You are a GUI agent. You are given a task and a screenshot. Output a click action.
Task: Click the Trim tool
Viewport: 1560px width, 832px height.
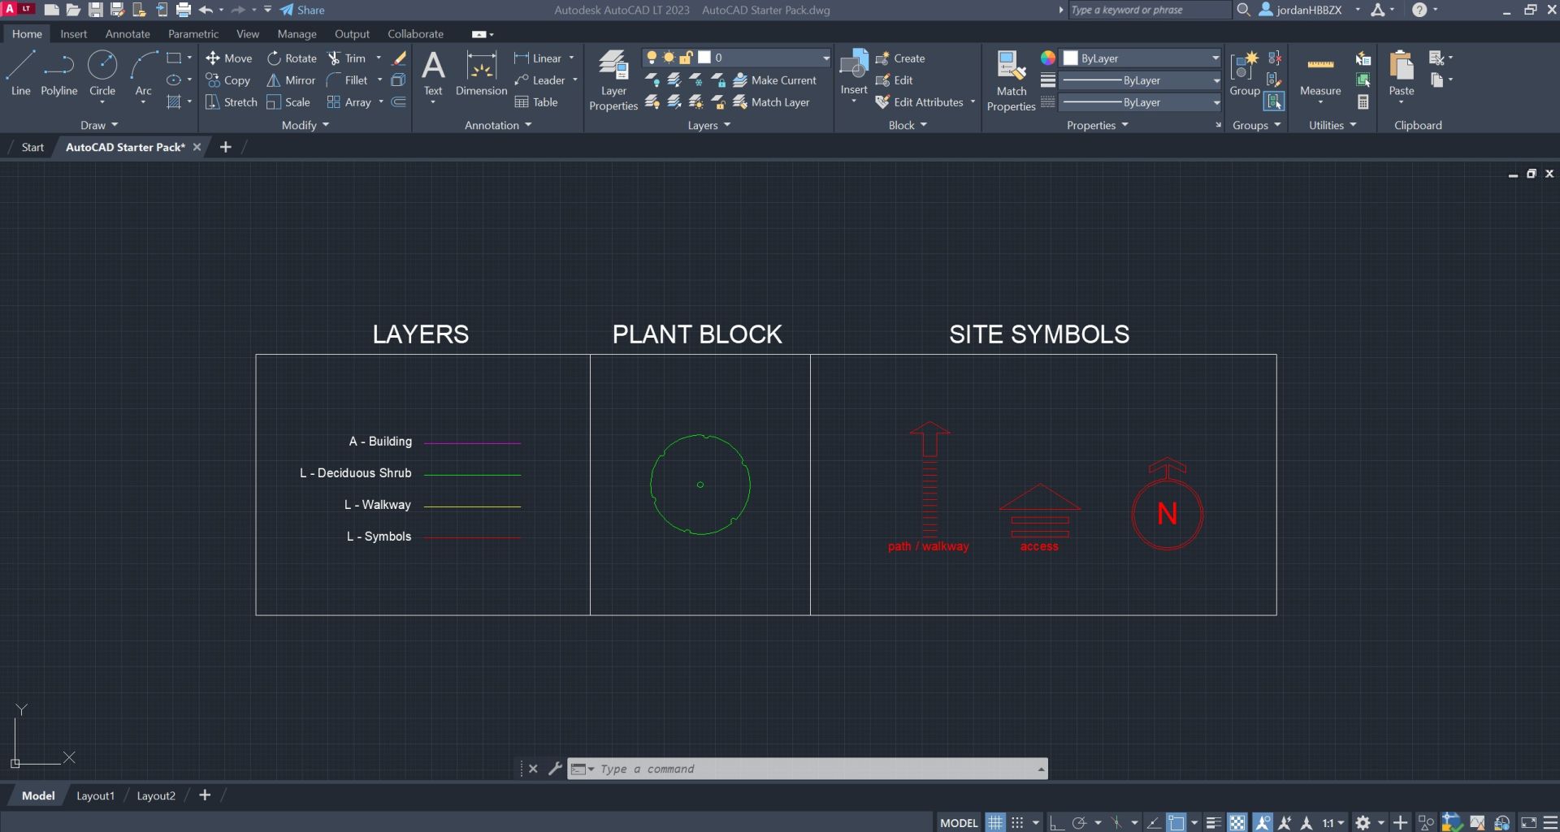(x=347, y=58)
